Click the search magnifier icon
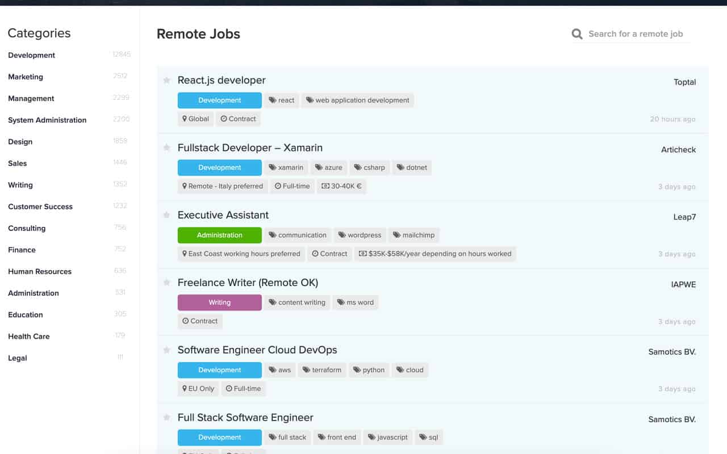This screenshot has width=727, height=454. tap(576, 33)
